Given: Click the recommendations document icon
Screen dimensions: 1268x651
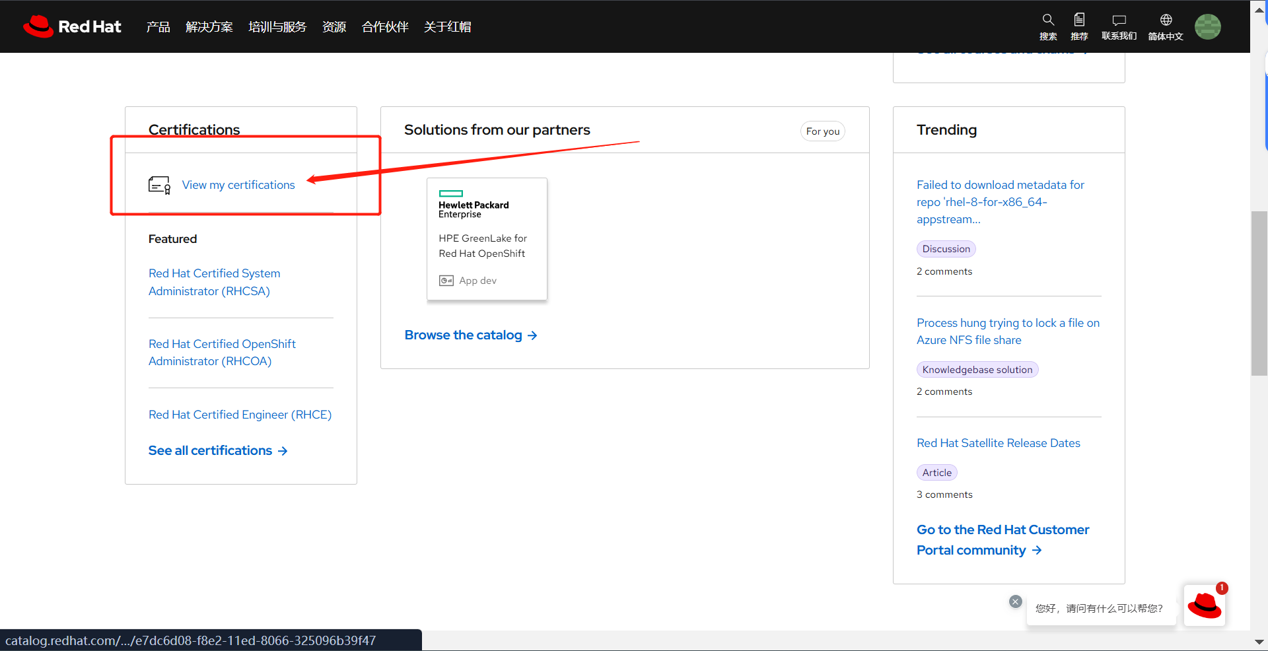Looking at the screenshot, I should 1079,20.
